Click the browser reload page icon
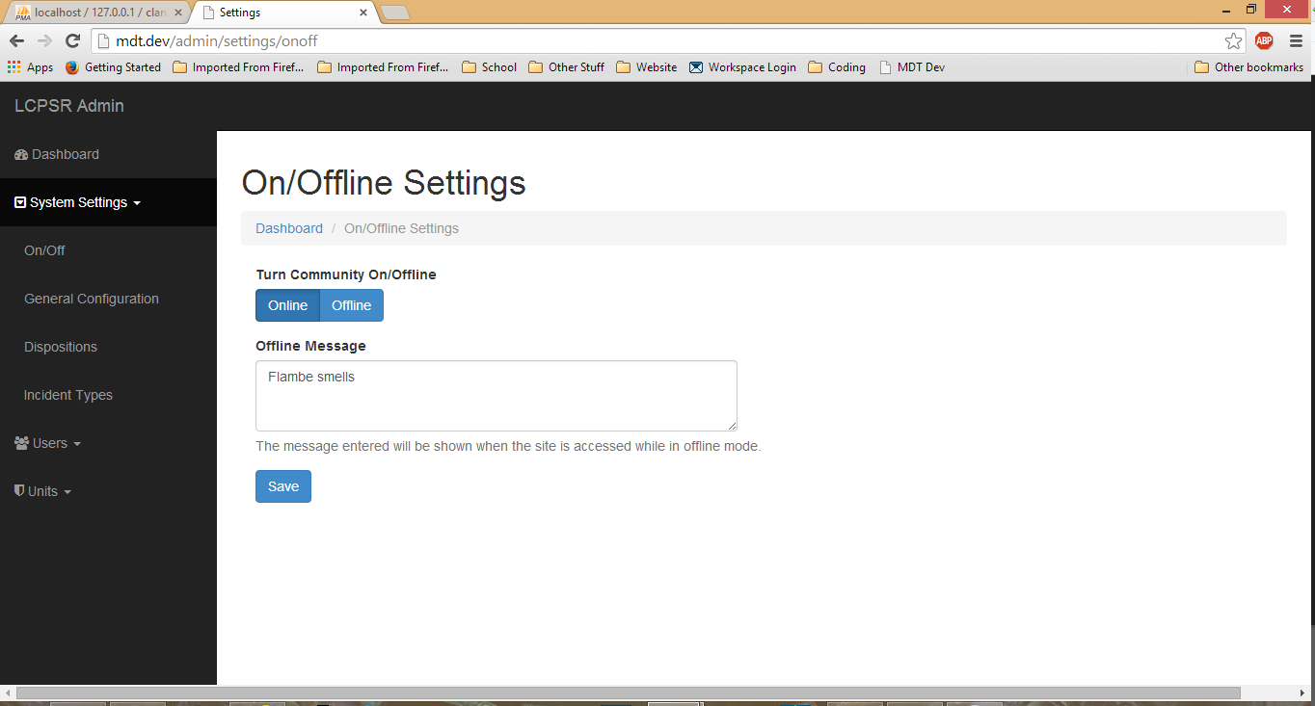 [72, 40]
